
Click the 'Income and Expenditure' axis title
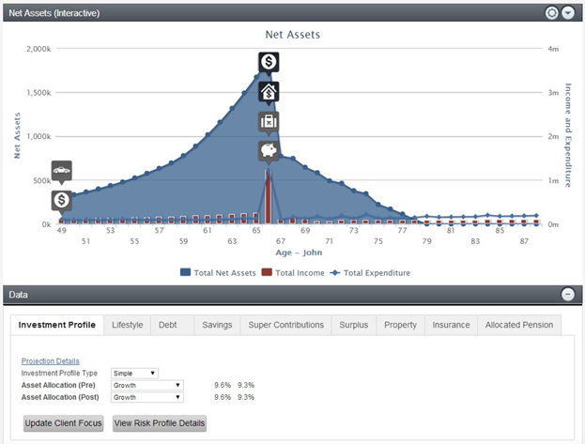coord(568,135)
